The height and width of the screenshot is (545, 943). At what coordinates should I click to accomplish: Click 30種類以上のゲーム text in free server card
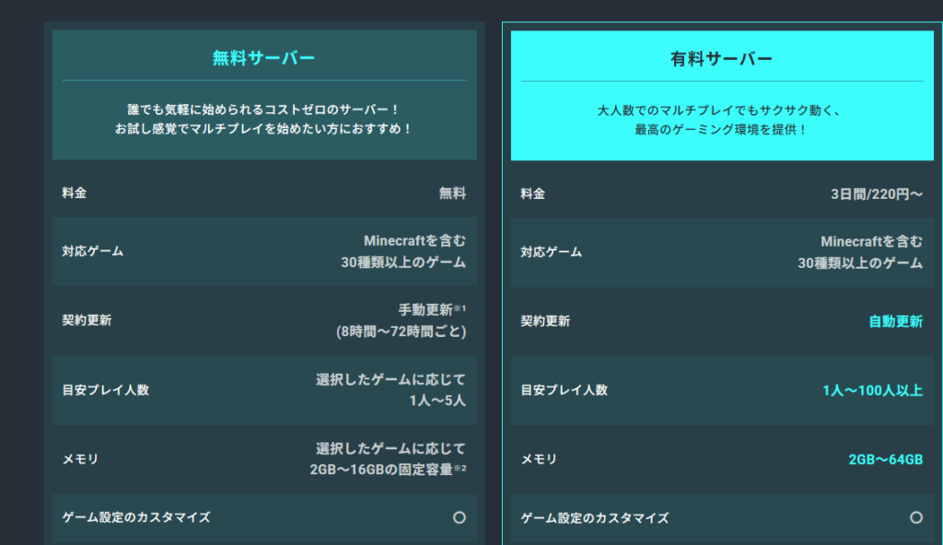click(403, 262)
